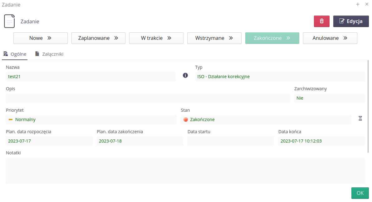Click the Zakończone status button
This screenshot has width=372, height=202.
pos(272,38)
